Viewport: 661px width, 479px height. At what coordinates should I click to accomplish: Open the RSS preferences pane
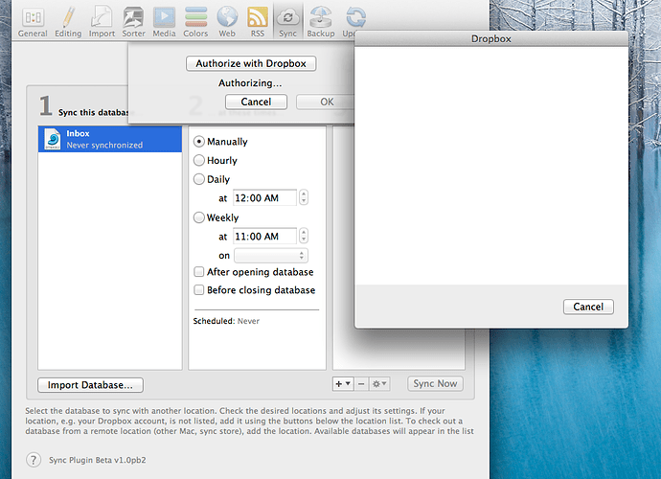click(258, 22)
